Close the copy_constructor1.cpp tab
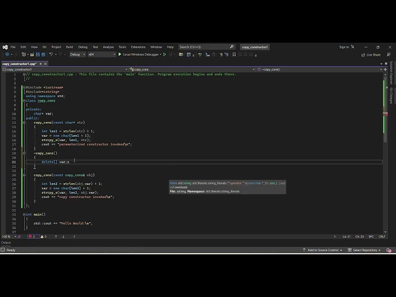The width and height of the screenshot is (396, 297). click(45, 64)
